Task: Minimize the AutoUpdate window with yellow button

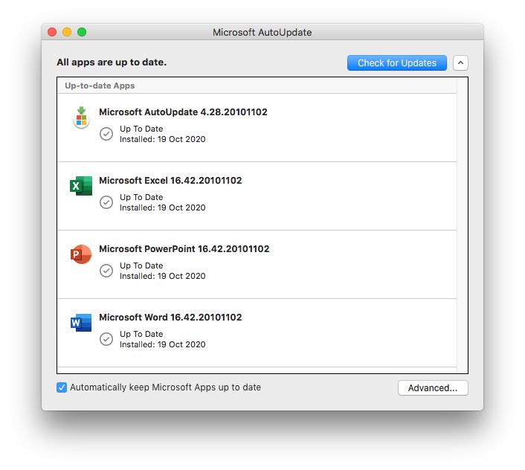Action: tap(67, 32)
